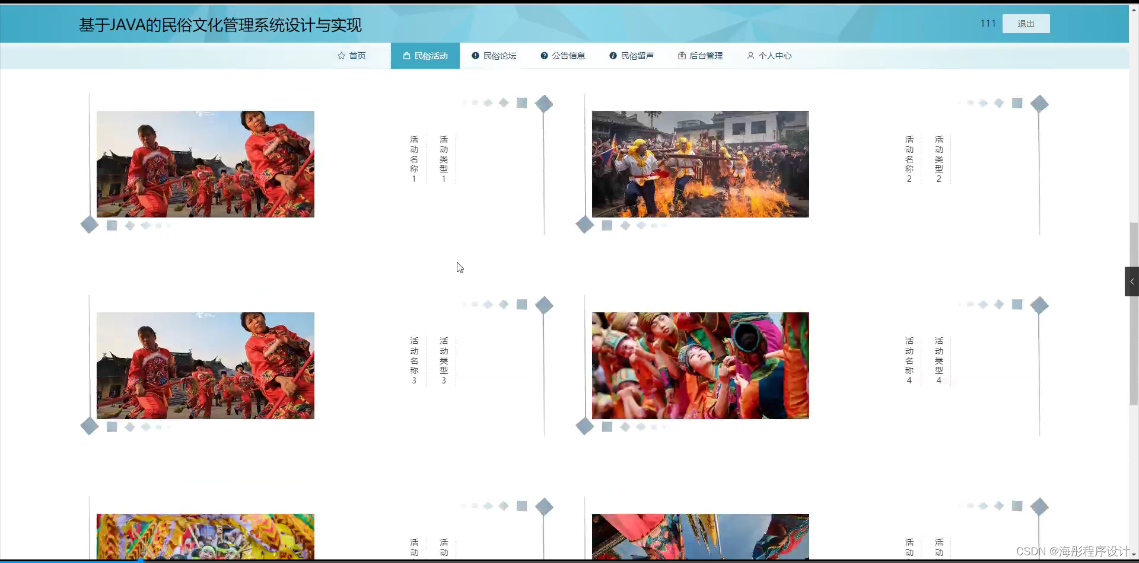Click the person icon beside 个人中心
The width and height of the screenshot is (1139, 563).
(750, 56)
